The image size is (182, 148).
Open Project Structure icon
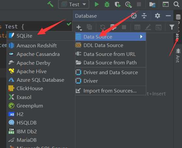[x=152, y=5]
